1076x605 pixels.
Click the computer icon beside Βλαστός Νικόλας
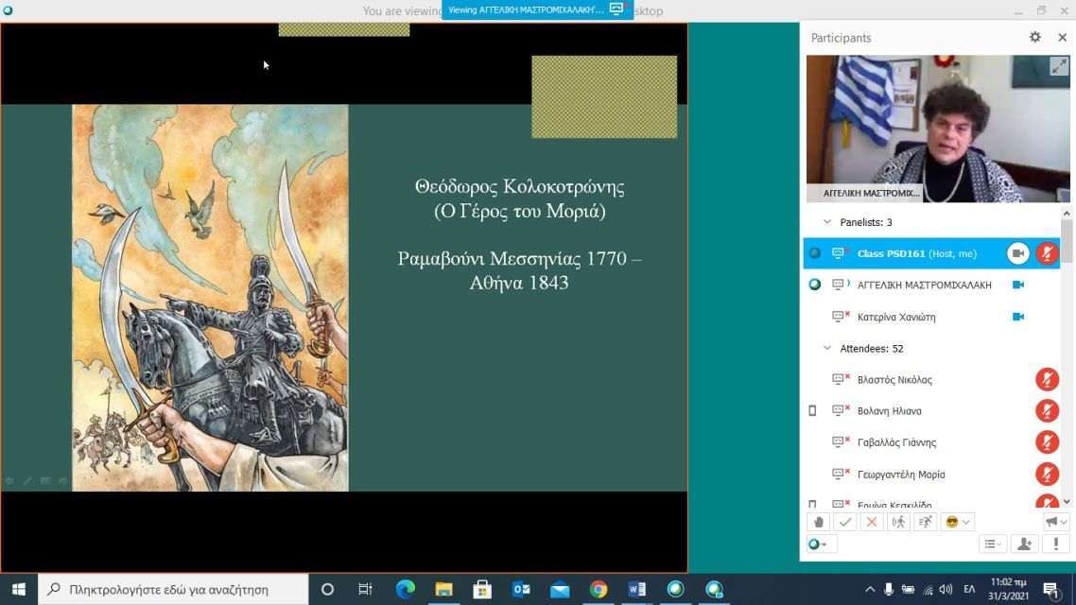coord(840,379)
